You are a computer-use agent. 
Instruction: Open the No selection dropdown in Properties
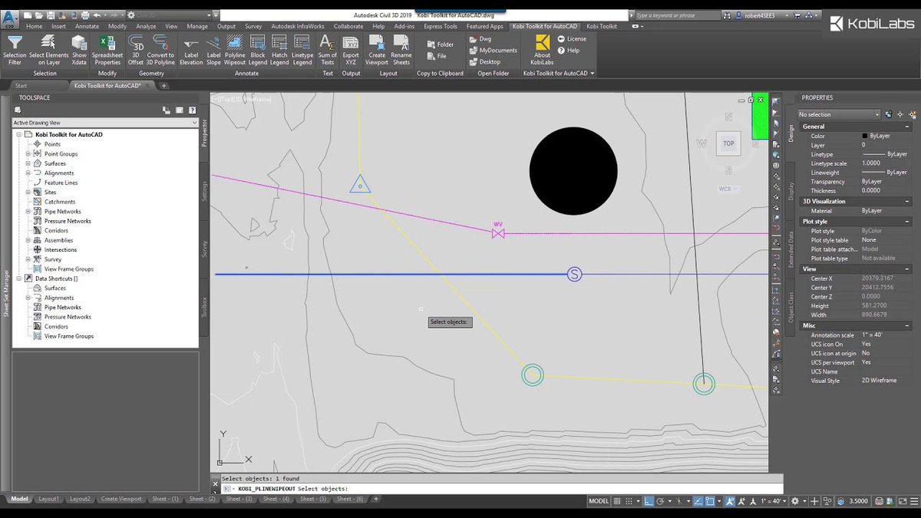(x=838, y=114)
